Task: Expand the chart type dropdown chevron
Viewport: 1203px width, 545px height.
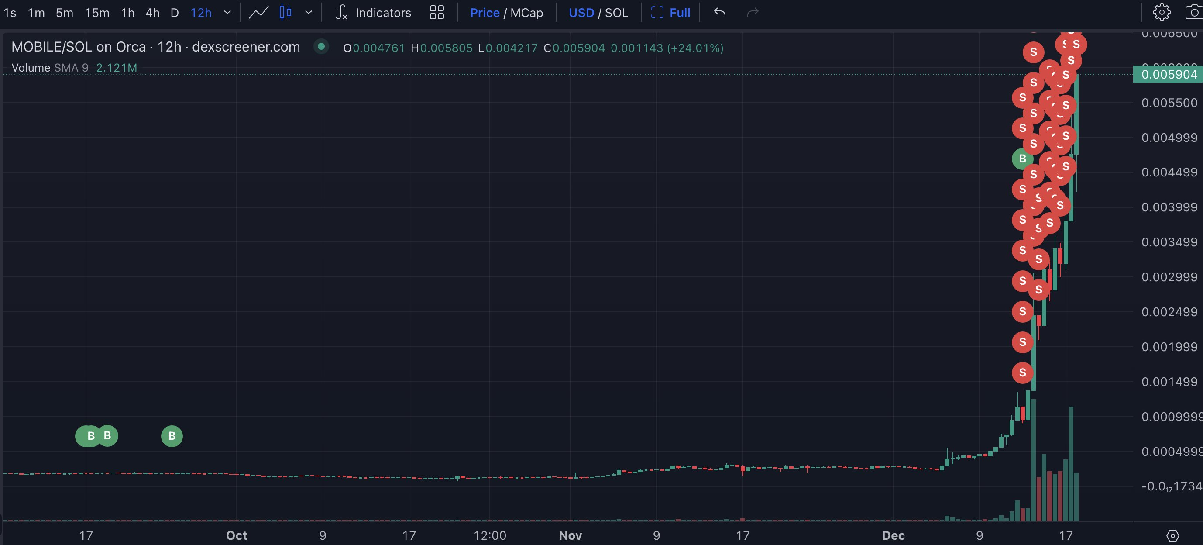Action: (308, 13)
